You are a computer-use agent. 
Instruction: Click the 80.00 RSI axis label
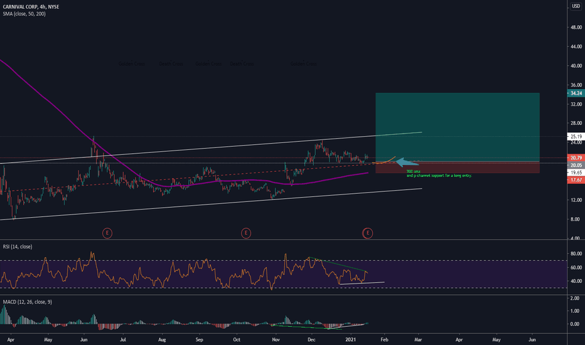[576, 253]
